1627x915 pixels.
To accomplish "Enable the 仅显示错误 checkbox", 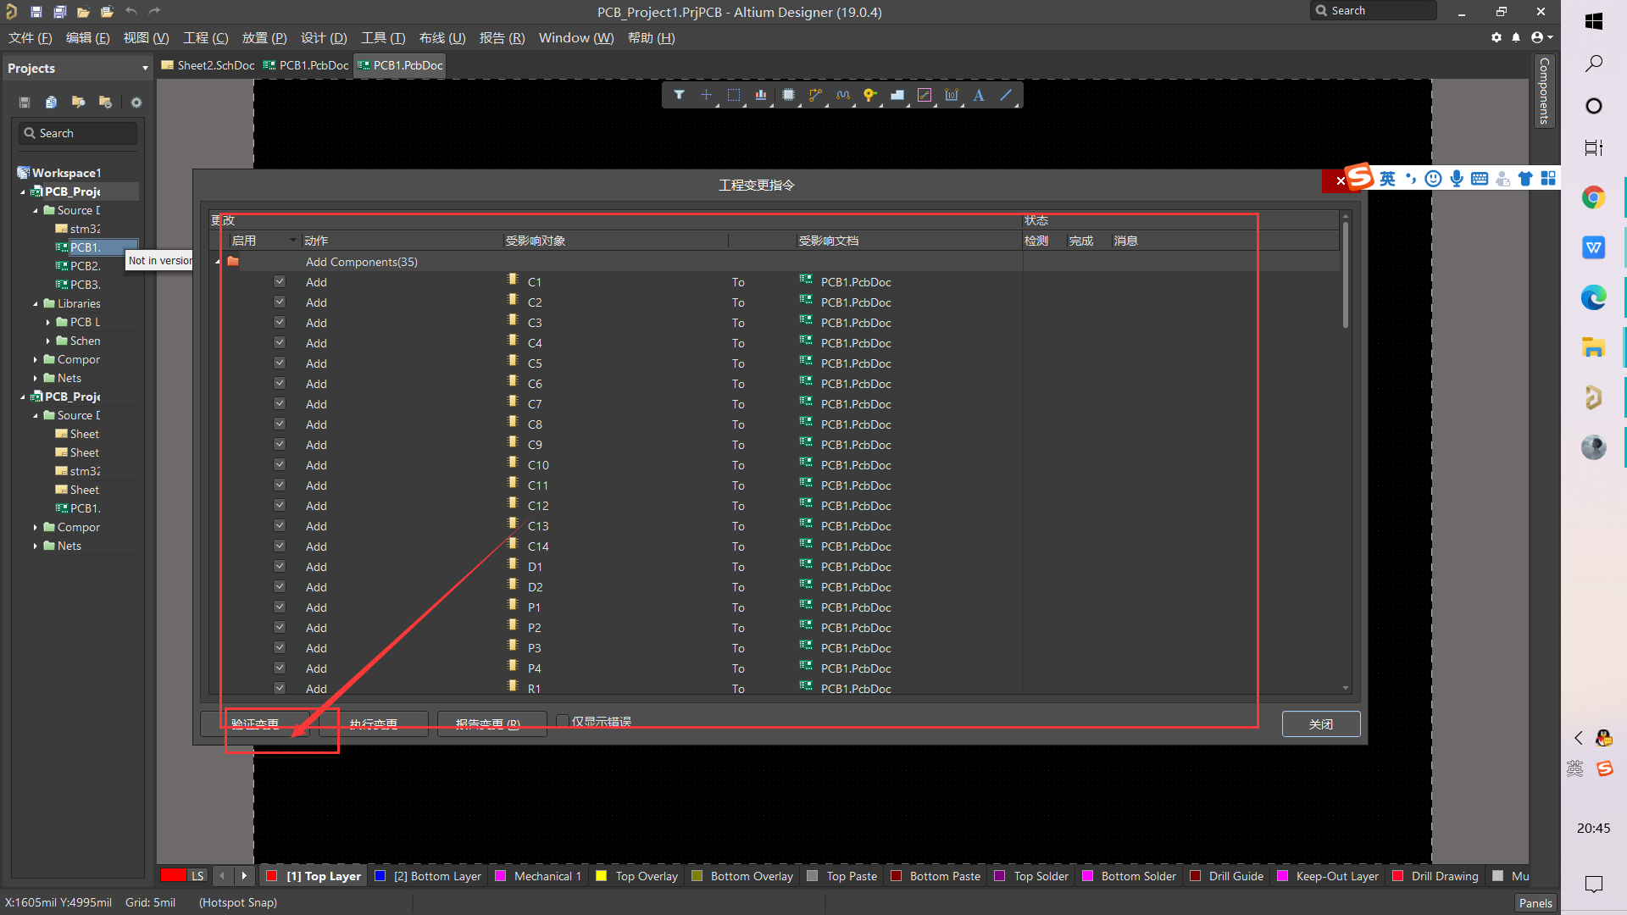I will (562, 721).
